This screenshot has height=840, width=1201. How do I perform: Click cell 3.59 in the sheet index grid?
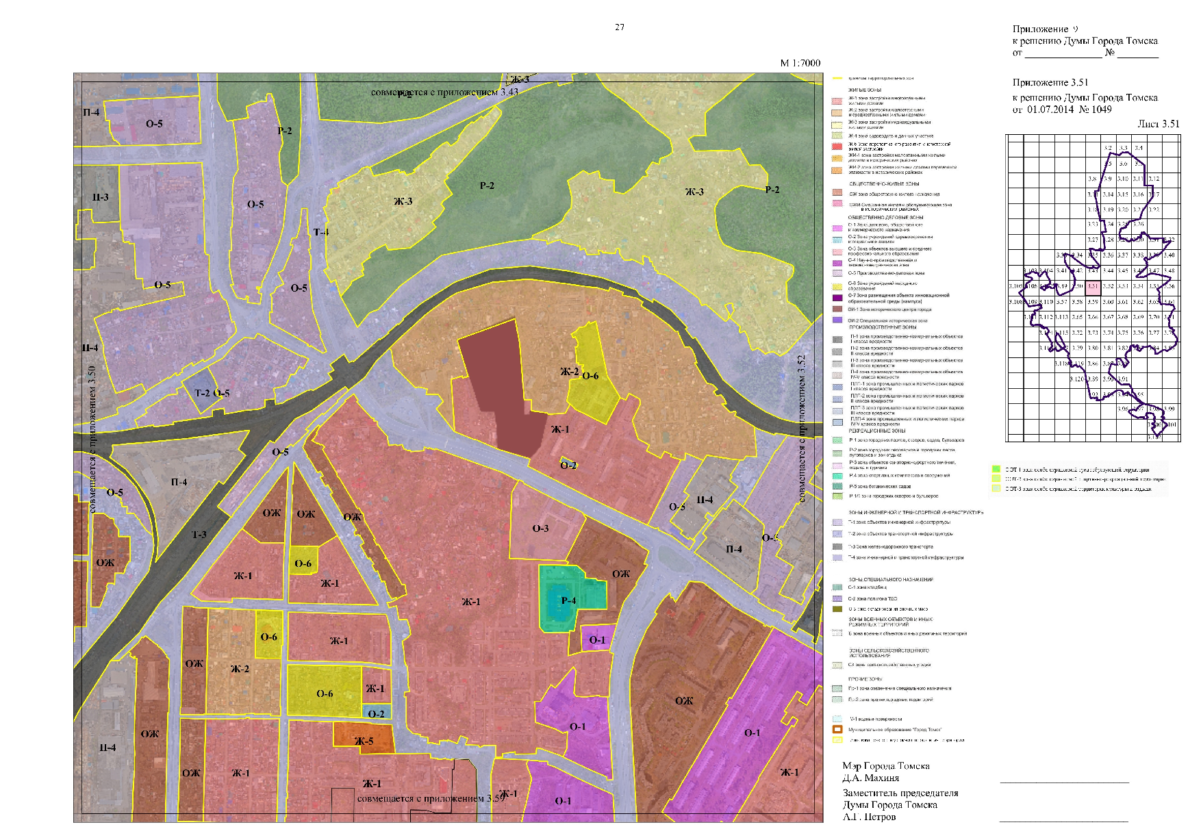tap(1093, 302)
